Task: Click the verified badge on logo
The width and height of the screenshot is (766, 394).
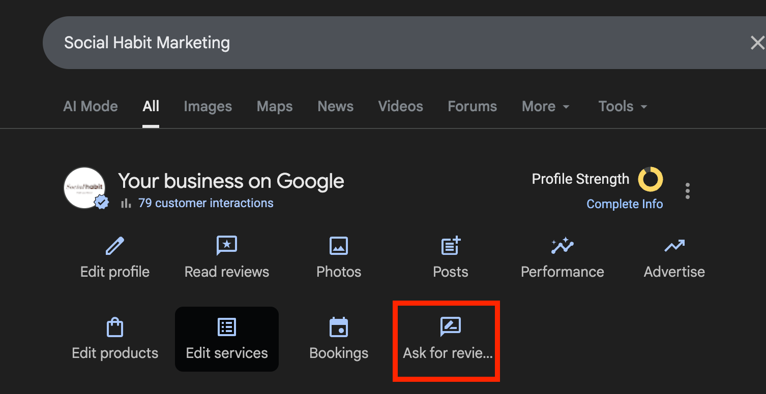Action: (x=102, y=203)
